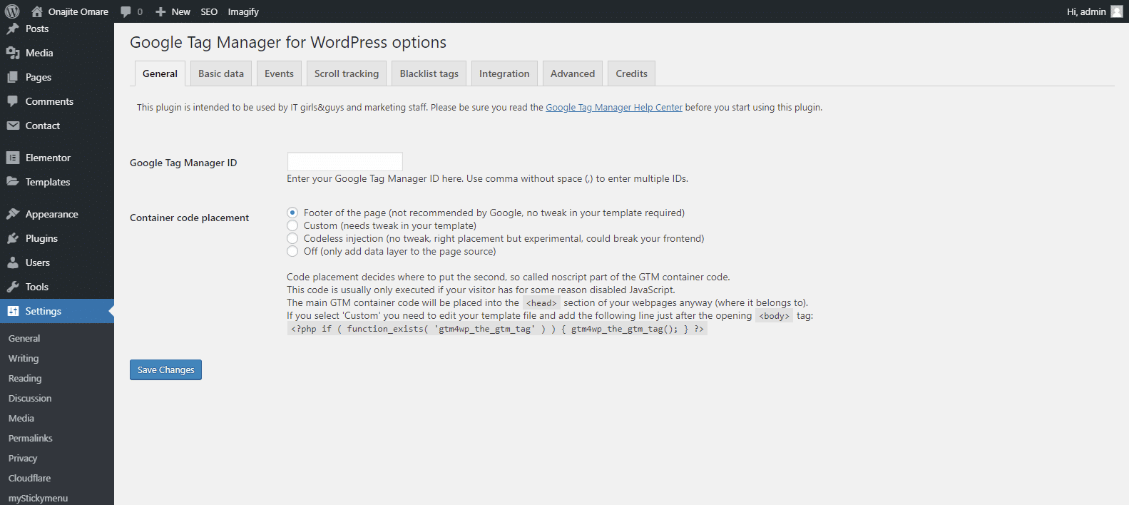The image size is (1129, 505).
Task: Click the plus icon next to New
Action: coord(160,11)
